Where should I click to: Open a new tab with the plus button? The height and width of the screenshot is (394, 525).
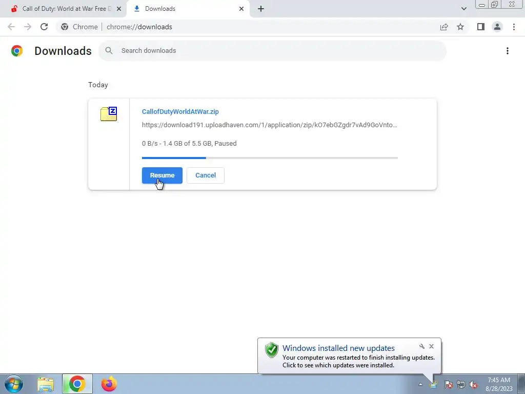(261, 9)
